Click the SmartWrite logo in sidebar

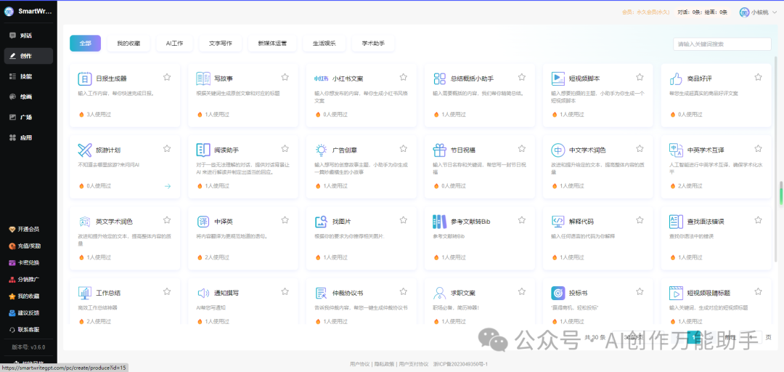pos(9,12)
